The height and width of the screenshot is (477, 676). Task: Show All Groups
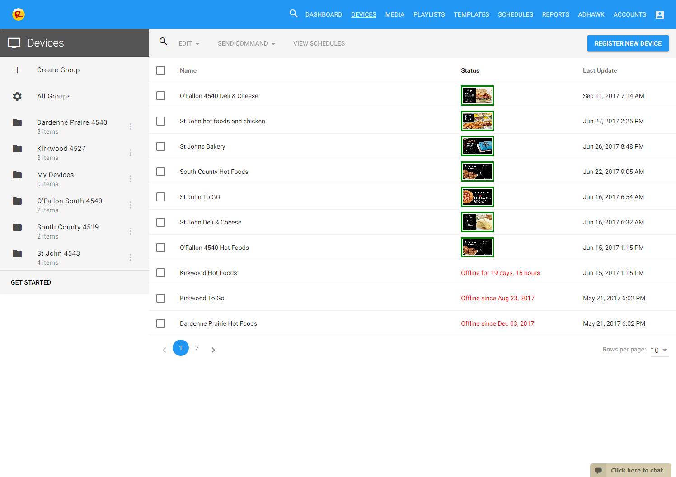tap(54, 96)
